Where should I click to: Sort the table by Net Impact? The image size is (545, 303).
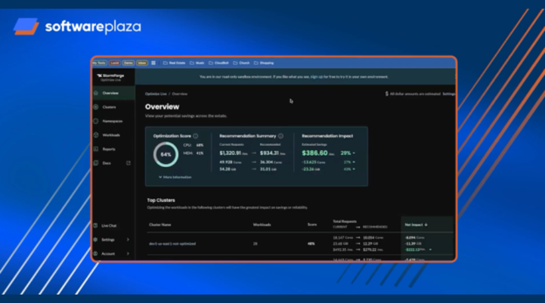[x=416, y=224]
